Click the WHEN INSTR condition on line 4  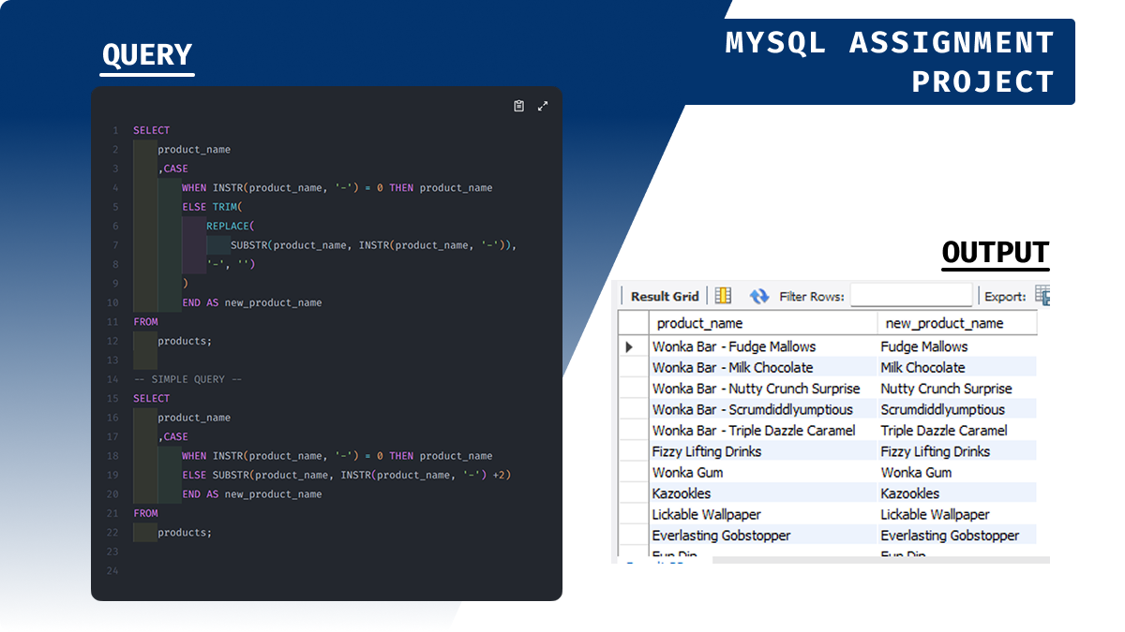pos(337,188)
